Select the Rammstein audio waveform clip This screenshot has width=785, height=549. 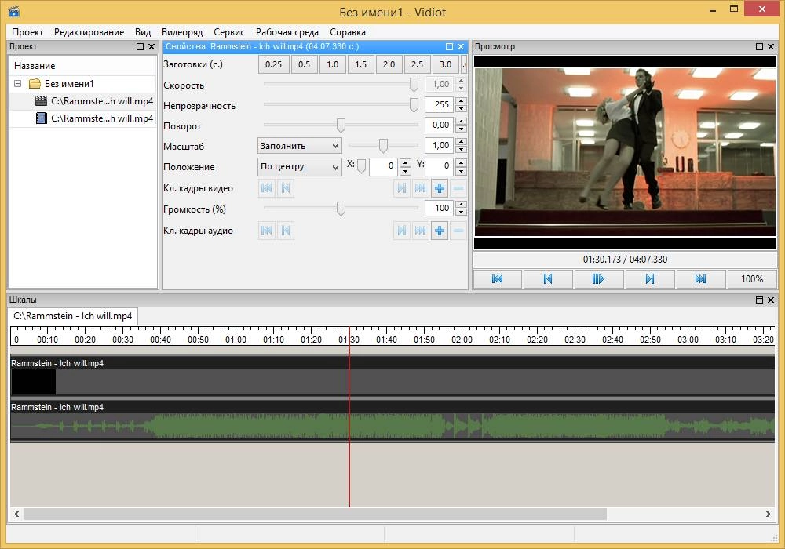392,421
